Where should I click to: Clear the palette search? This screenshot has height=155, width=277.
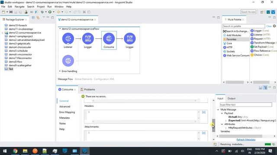coord(269,26)
